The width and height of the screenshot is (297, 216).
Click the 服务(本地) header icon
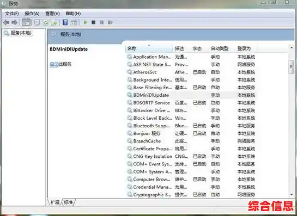pyautogui.click(x=54, y=34)
